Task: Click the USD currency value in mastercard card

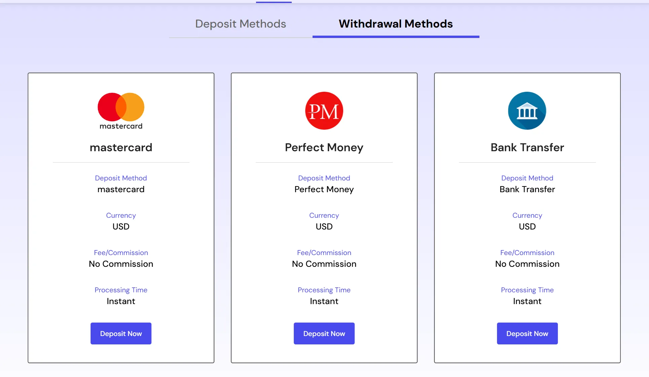Action: coord(121,226)
